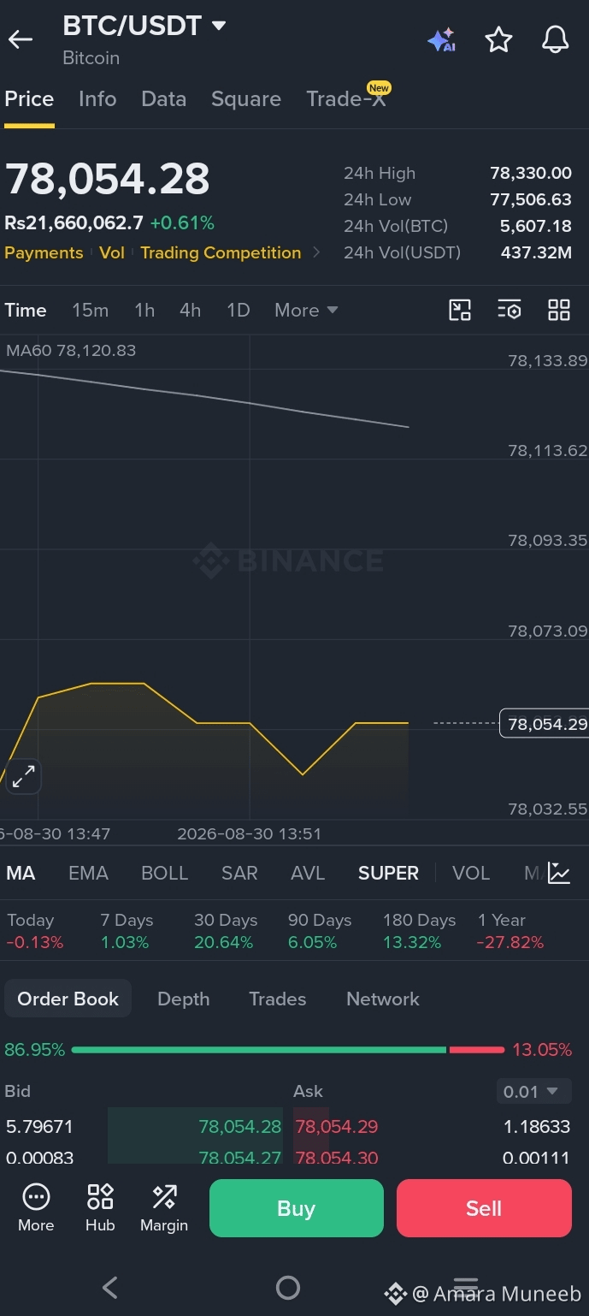Open chart settings icon
Viewport: 589px width, 1316px height.
tap(509, 310)
